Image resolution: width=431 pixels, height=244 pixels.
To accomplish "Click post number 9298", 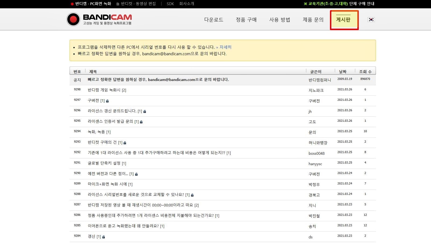I will click(77, 90).
